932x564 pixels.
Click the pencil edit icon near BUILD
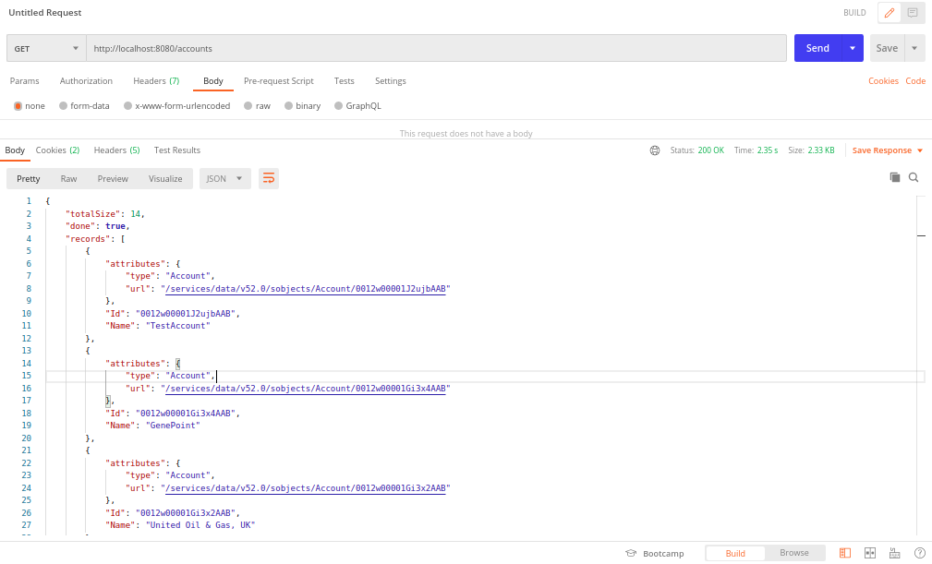tap(890, 13)
